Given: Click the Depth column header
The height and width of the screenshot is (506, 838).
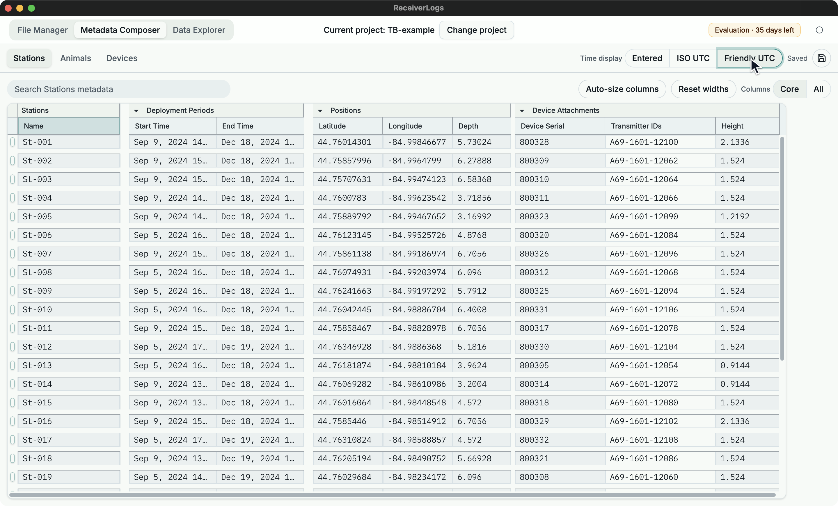Looking at the screenshot, I should (482, 126).
